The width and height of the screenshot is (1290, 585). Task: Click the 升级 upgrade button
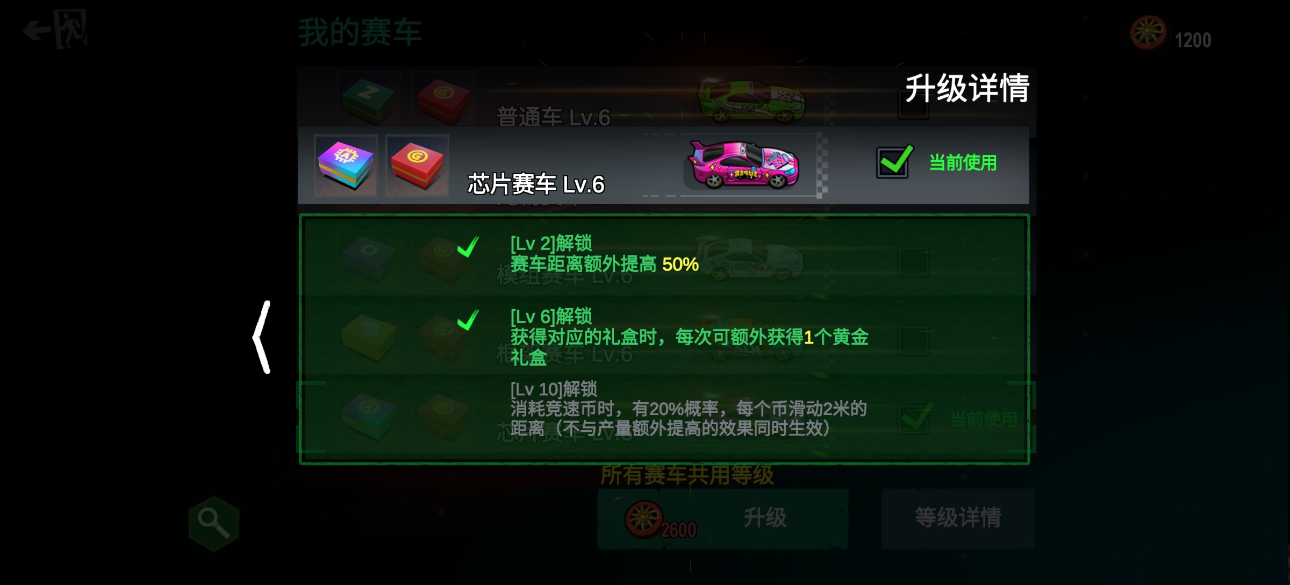tap(723, 519)
